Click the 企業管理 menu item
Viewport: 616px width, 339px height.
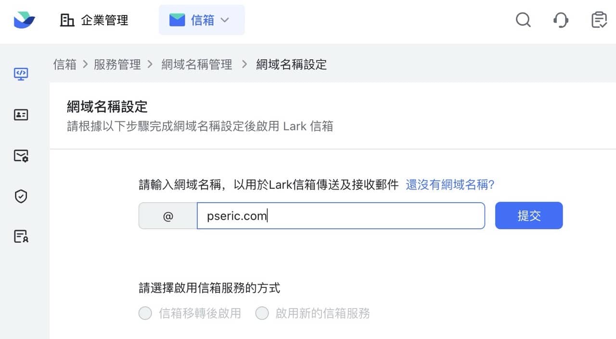click(94, 20)
